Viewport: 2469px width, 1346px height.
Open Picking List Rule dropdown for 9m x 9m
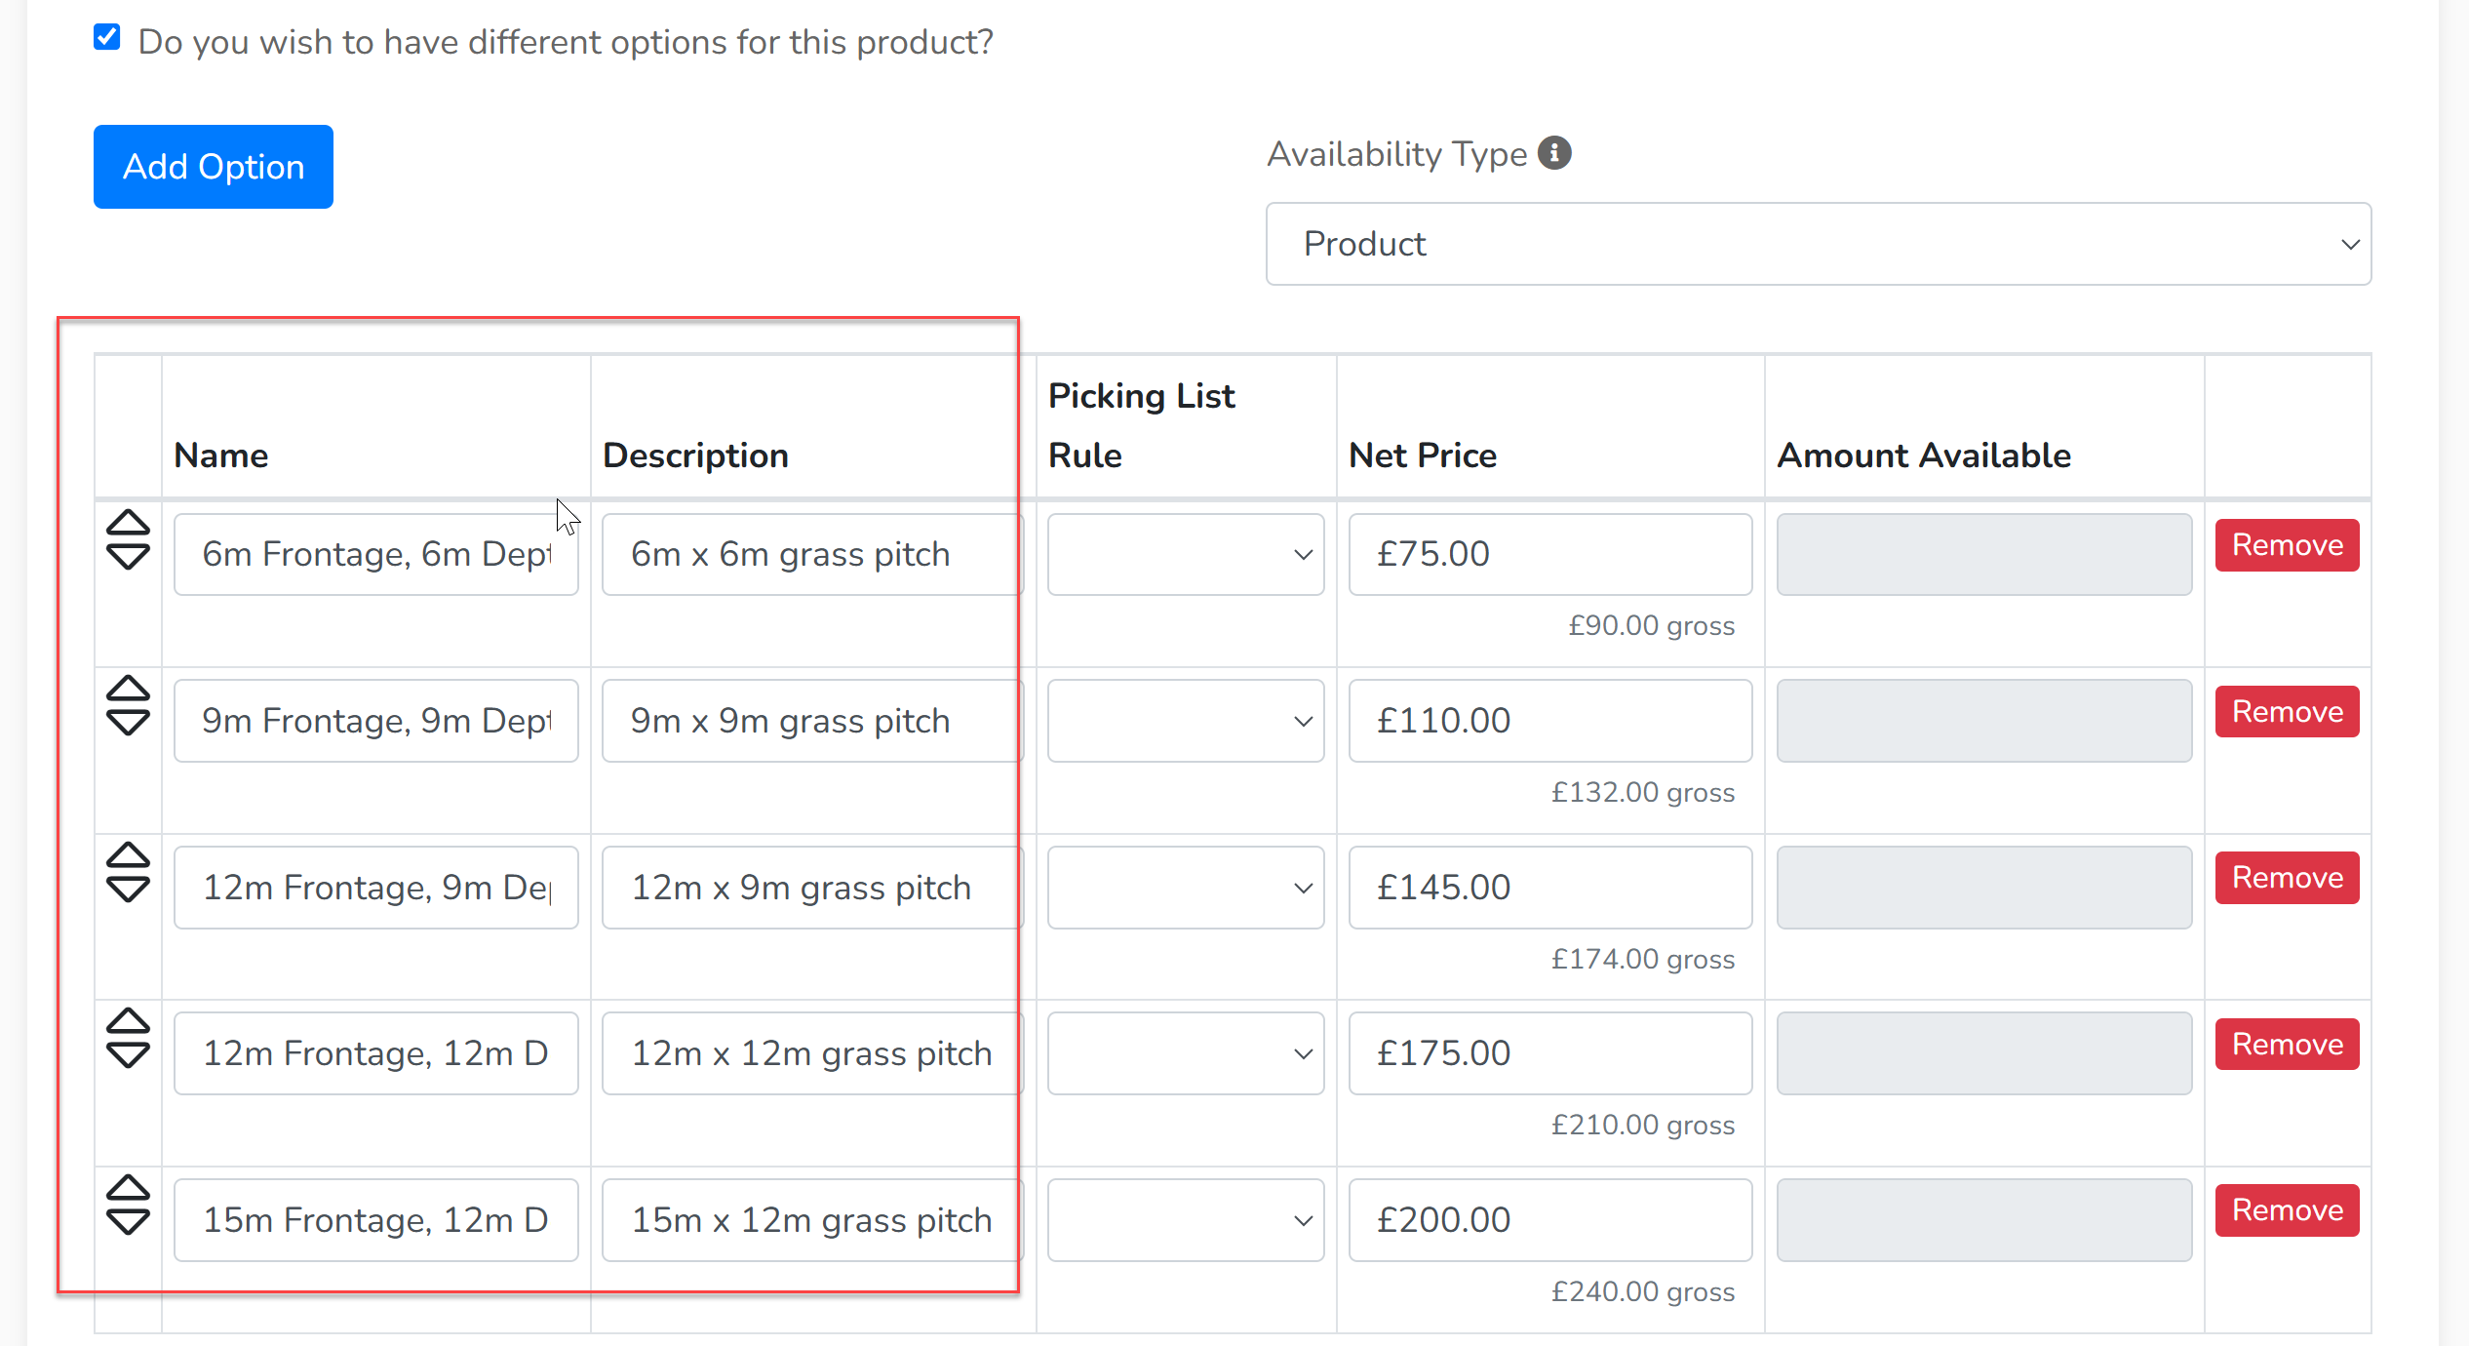1186,721
